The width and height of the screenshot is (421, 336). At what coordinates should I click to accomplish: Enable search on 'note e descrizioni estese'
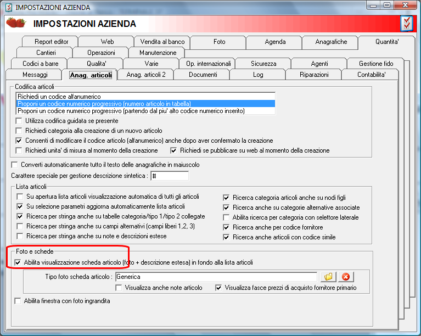coord(20,237)
